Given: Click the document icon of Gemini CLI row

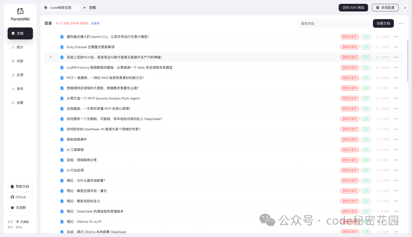Looking at the screenshot, I should click(62, 37).
